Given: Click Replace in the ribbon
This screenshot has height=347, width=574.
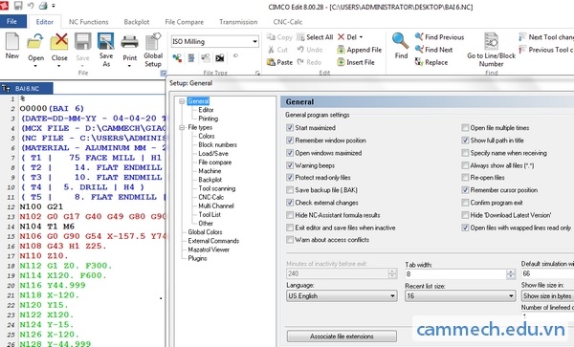Looking at the screenshot, I should (431, 62).
